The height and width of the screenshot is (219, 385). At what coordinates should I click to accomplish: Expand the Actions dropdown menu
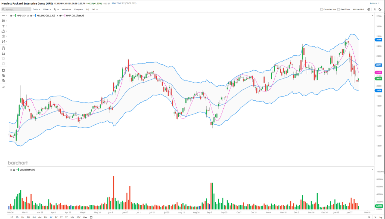coord(374,3)
